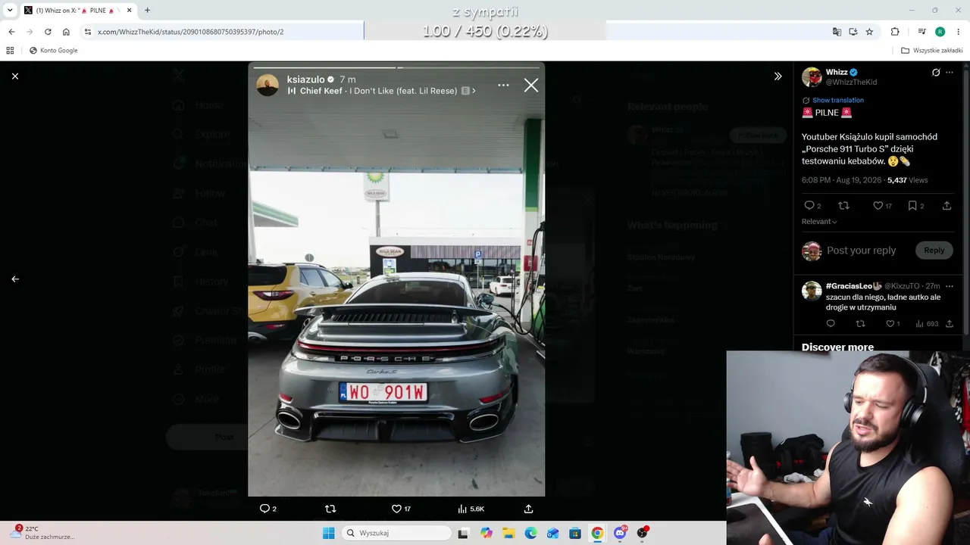Collapse the tweet sidebar with double chevron
The image size is (970, 545).
click(x=778, y=76)
